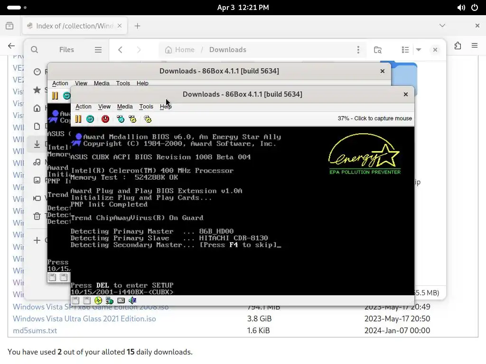486x364 pixels.
Task: Open Pictures folder from Files sidebar
Action: coord(37,180)
